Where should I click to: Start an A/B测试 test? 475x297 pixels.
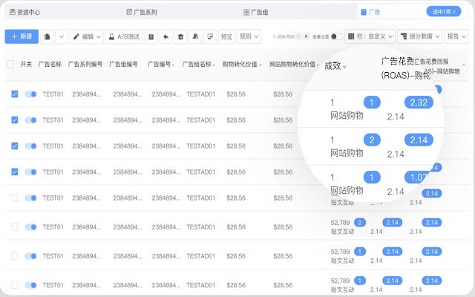(124, 36)
